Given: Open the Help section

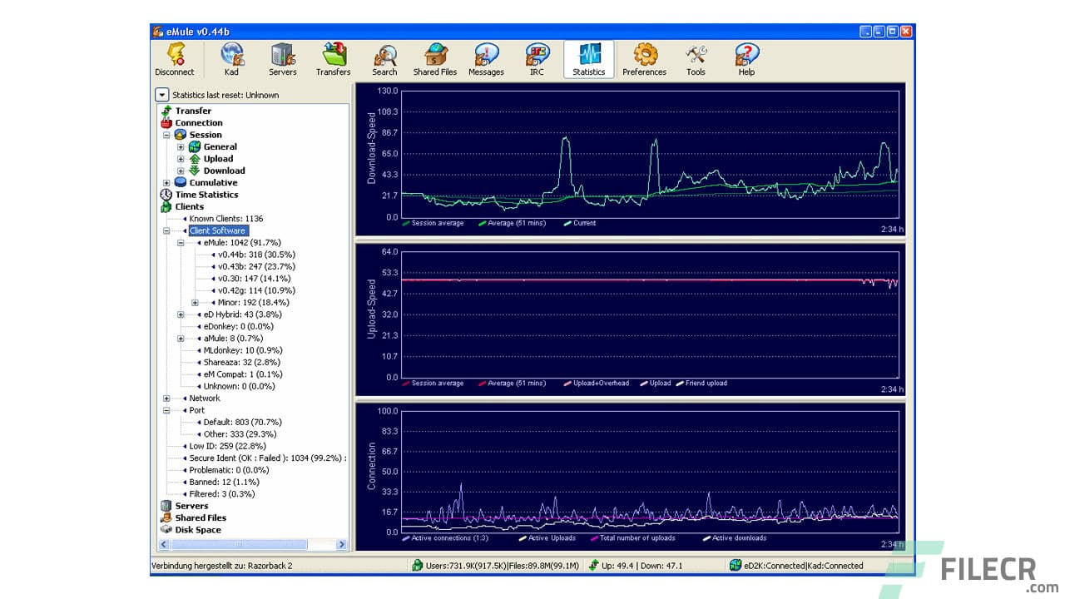Looking at the screenshot, I should (x=745, y=58).
